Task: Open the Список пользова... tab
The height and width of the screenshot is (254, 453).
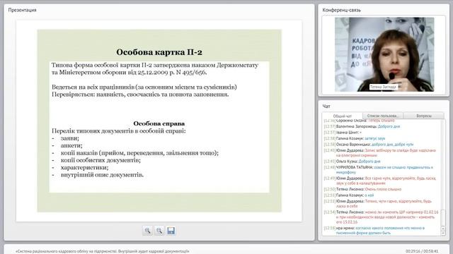Action: [382, 116]
